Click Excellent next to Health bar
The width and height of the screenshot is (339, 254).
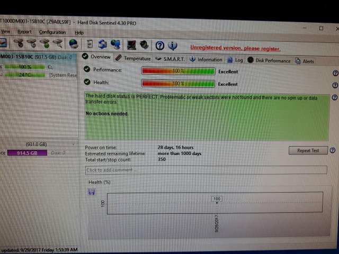[x=228, y=84]
